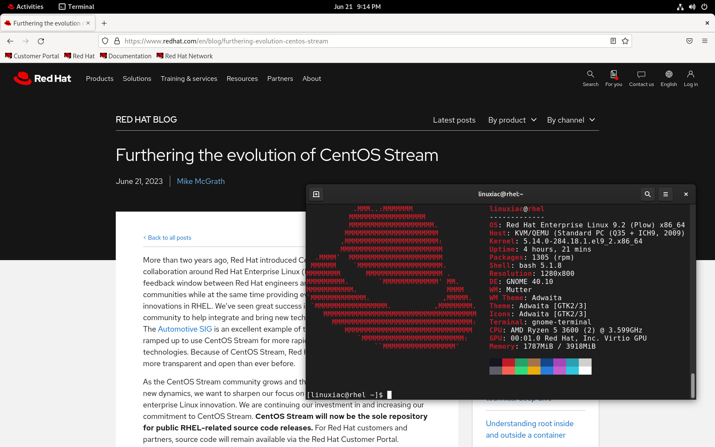Viewport: 715px width, 447px height.
Task: Close the Furthering the evolution tab
Action: coord(88,23)
